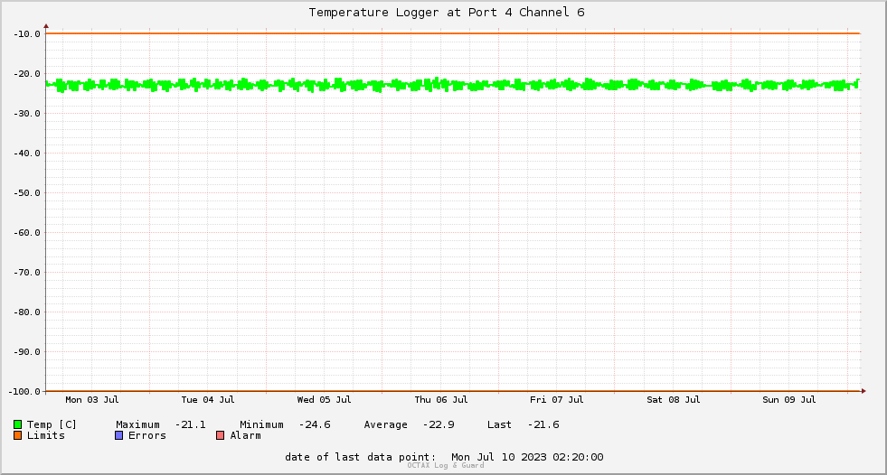887x475 pixels.
Task: Click the Maximum value -21.1
Action: click(190, 424)
